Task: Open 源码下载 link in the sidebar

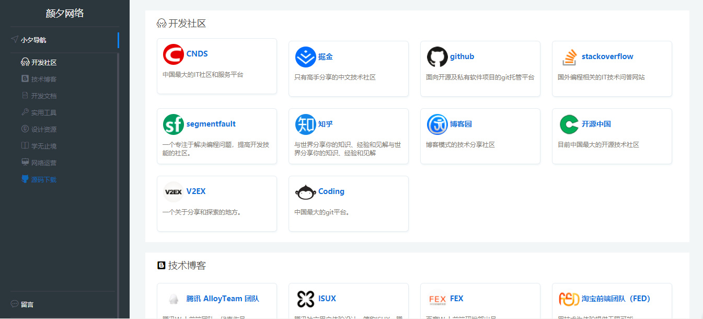Action: pyautogui.click(x=44, y=179)
